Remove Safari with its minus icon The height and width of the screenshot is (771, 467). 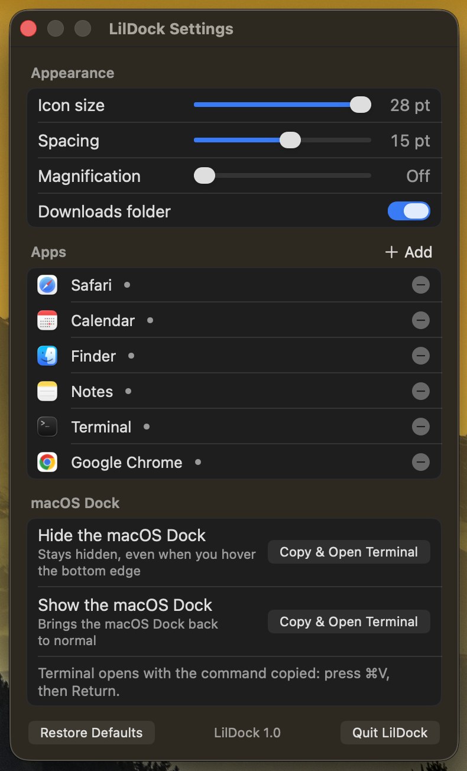tap(421, 285)
